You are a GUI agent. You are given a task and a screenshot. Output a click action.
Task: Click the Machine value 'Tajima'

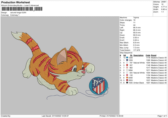(x=136, y=18)
